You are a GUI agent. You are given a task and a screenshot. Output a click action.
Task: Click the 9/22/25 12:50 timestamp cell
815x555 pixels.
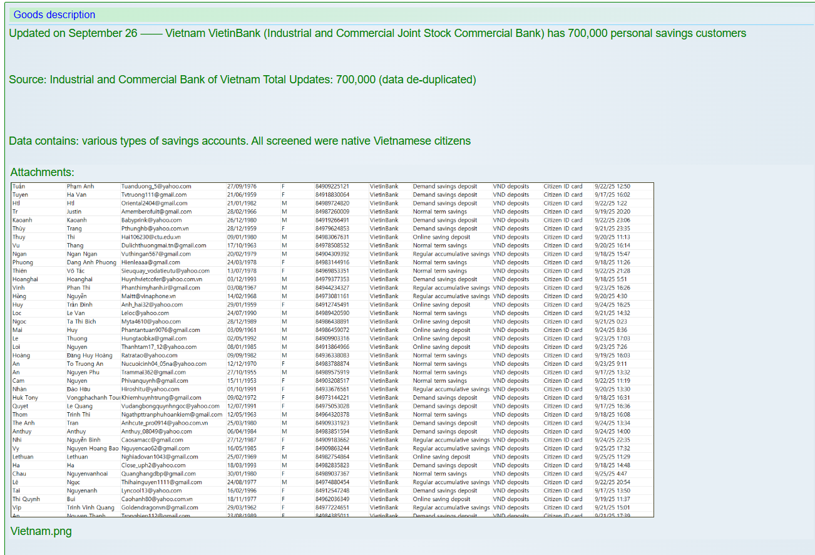point(612,186)
